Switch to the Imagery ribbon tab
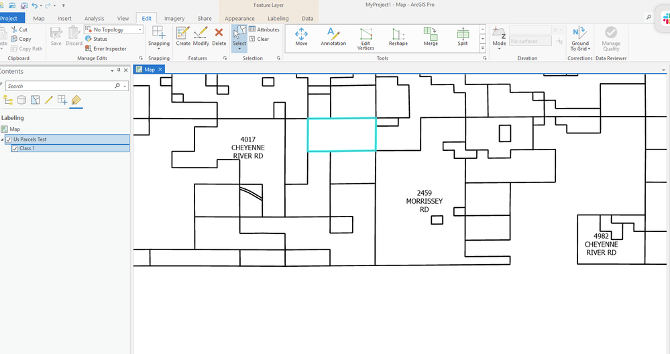The height and width of the screenshot is (354, 670). click(174, 18)
